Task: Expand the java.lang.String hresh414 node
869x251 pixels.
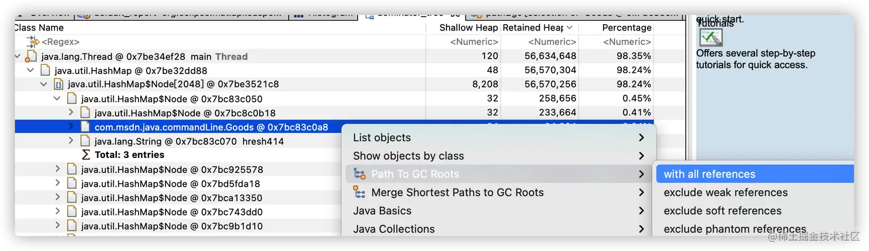Action: pyautogui.click(x=71, y=141)
